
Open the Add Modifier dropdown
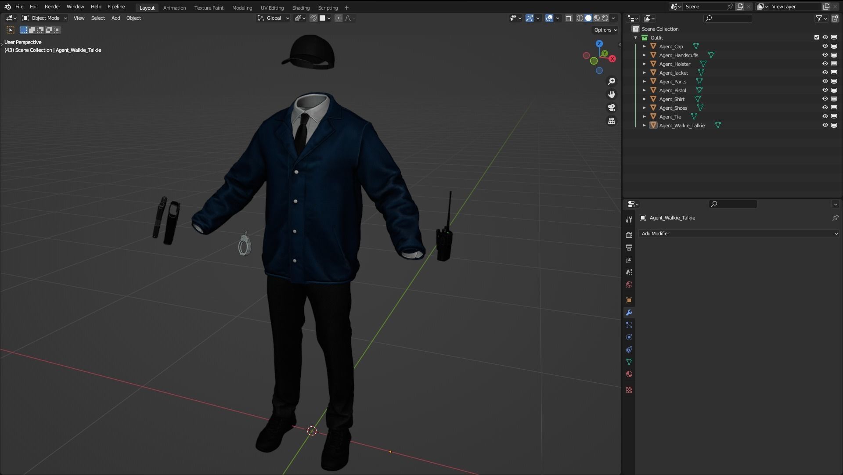pyautogui.click(x=739, y=234)
